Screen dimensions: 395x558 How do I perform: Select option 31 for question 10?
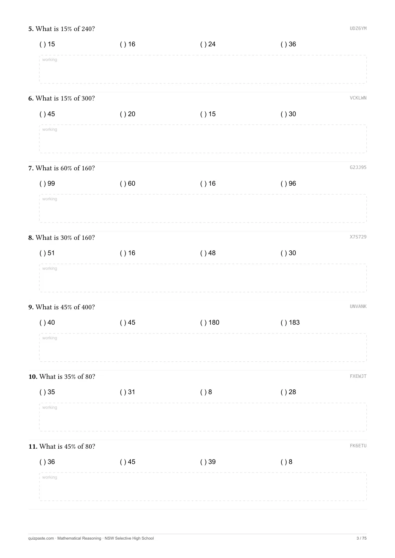coord(127,392)
